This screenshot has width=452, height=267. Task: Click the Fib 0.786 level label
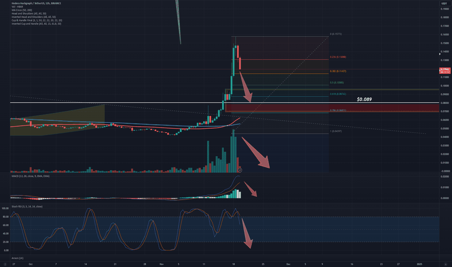[338, 111]
